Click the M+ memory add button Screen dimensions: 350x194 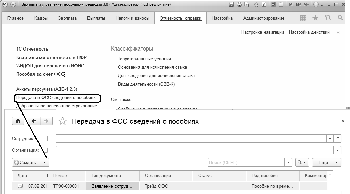pos(298,4)
